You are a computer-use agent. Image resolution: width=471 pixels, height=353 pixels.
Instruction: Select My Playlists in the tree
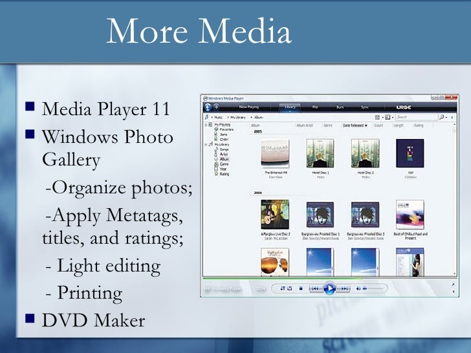click(x=223, y=125)
